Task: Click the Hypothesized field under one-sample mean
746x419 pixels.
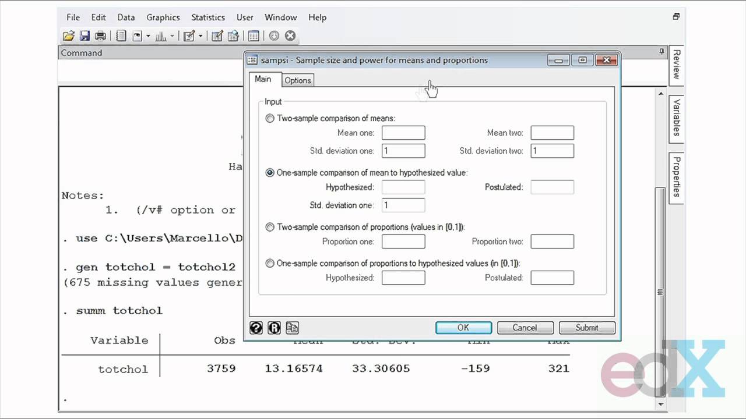Action: [403, 187]
